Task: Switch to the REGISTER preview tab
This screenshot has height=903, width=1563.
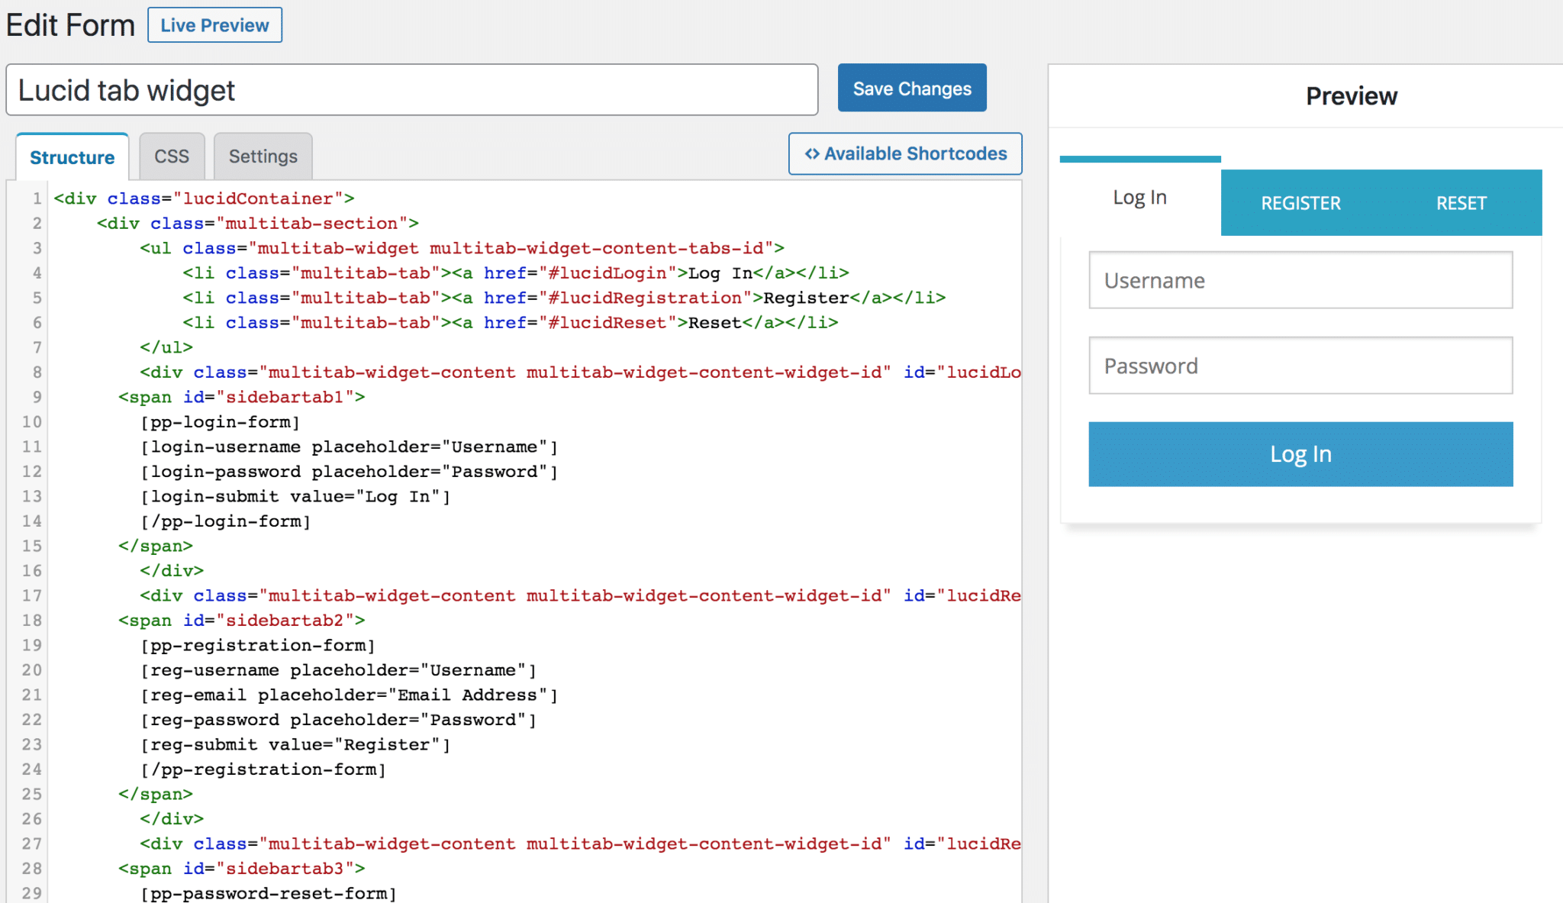Action: point(1300,203)
